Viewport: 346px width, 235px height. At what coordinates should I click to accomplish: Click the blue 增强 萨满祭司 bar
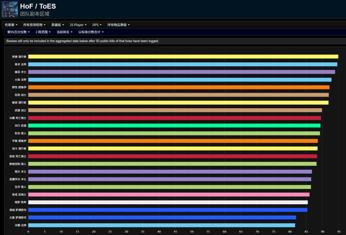tap(168, 210)
